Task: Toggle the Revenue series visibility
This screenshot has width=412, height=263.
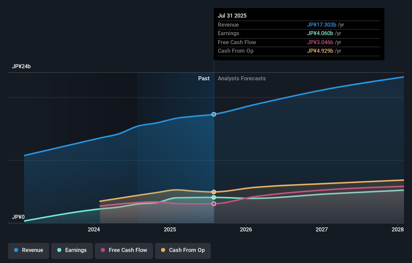Action: (x=28, y=250)
